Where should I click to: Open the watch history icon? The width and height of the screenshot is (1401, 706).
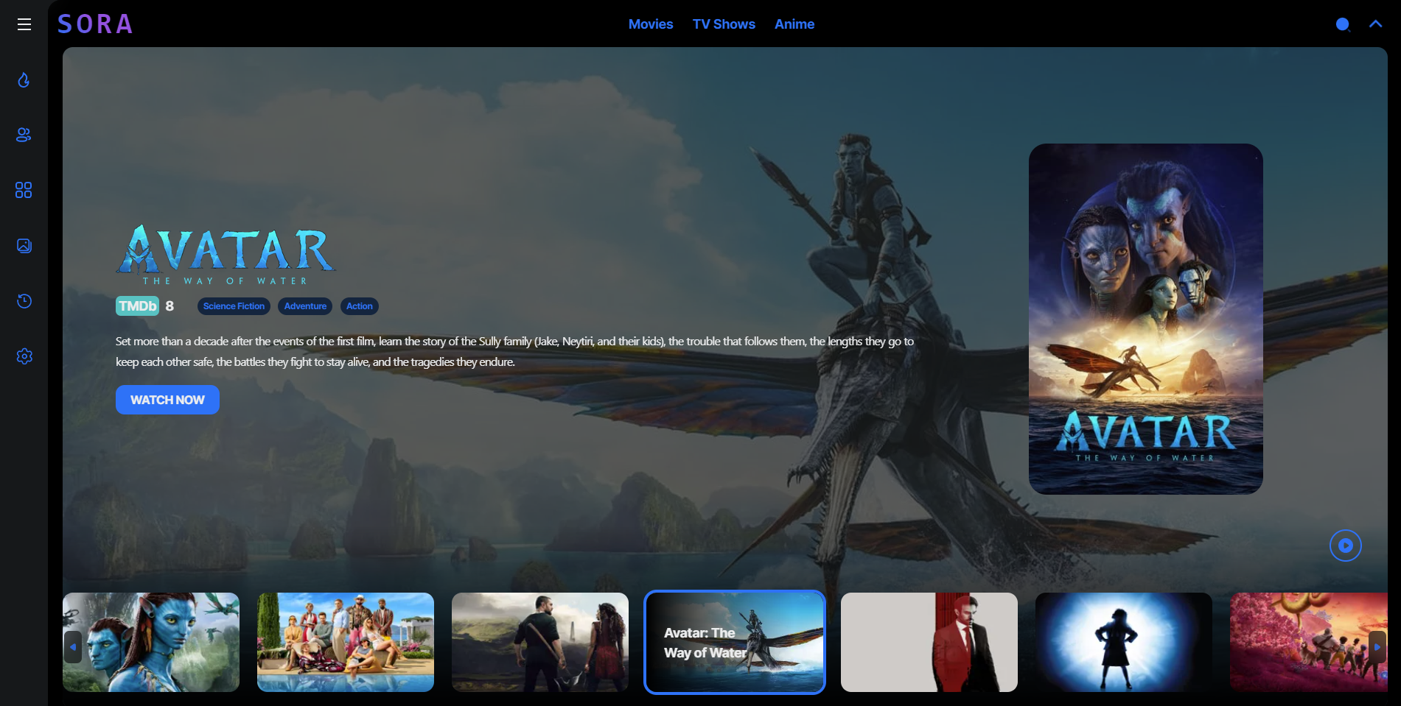coord(24,300)
